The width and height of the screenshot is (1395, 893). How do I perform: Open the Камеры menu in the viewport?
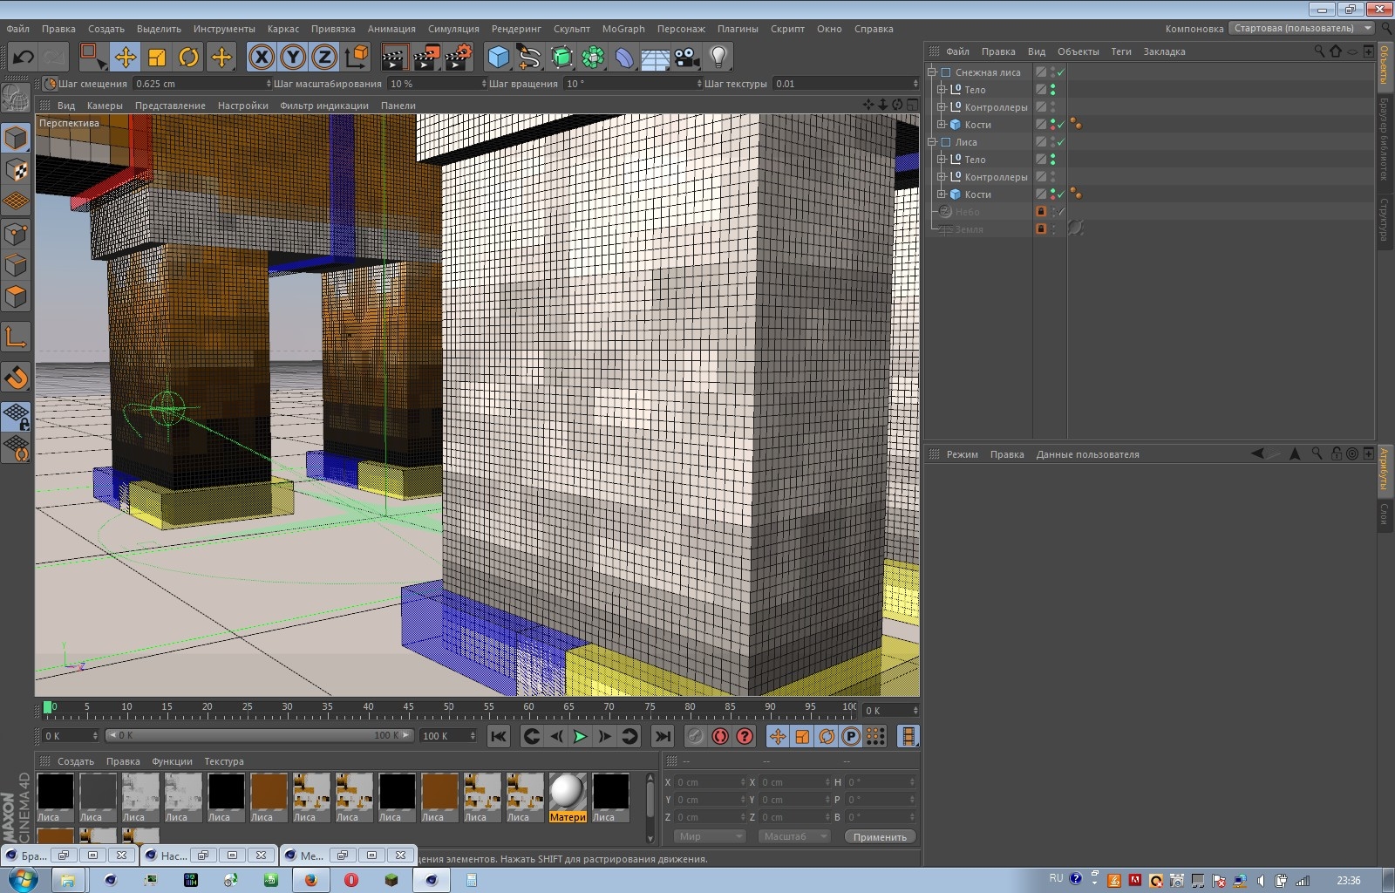coord(103,105)
